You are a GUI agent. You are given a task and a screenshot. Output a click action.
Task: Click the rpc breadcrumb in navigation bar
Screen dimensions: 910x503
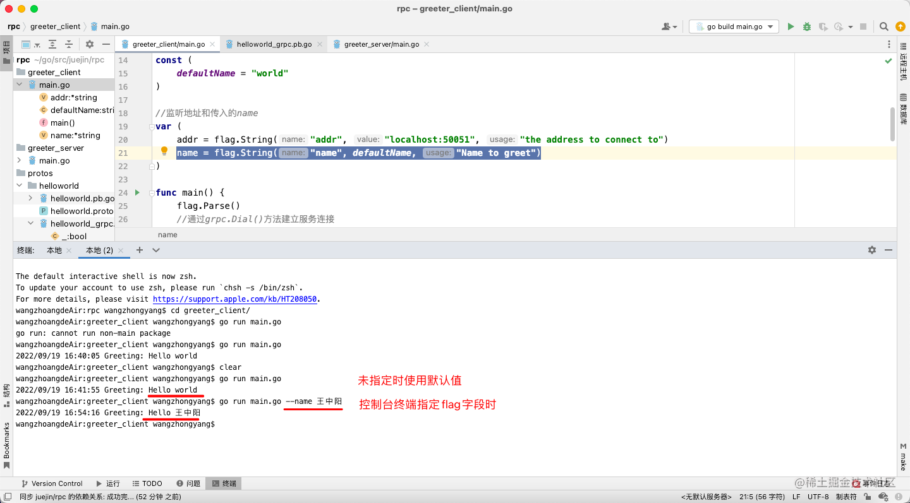14,27
